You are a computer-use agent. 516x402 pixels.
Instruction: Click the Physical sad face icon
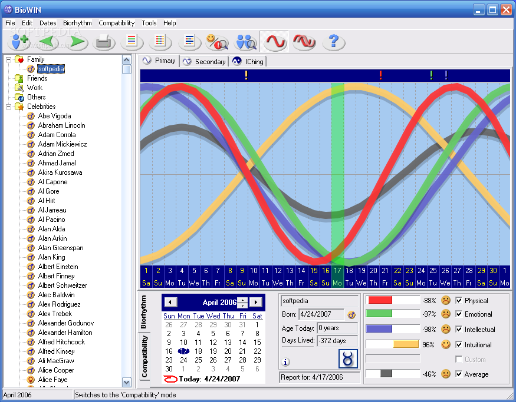pos(446,300)
